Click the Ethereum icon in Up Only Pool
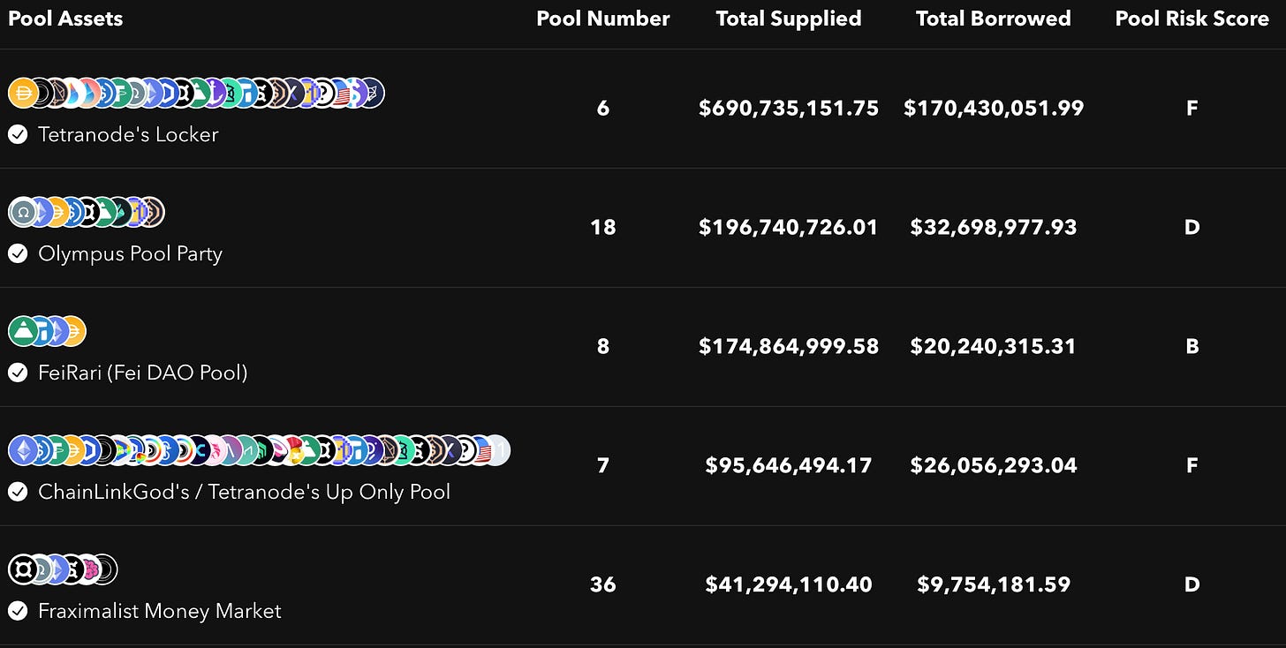The image size is (1286, 648). pos(23,450)
